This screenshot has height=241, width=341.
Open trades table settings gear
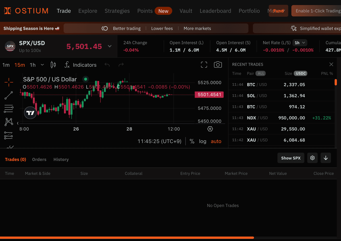coord(312,158)
